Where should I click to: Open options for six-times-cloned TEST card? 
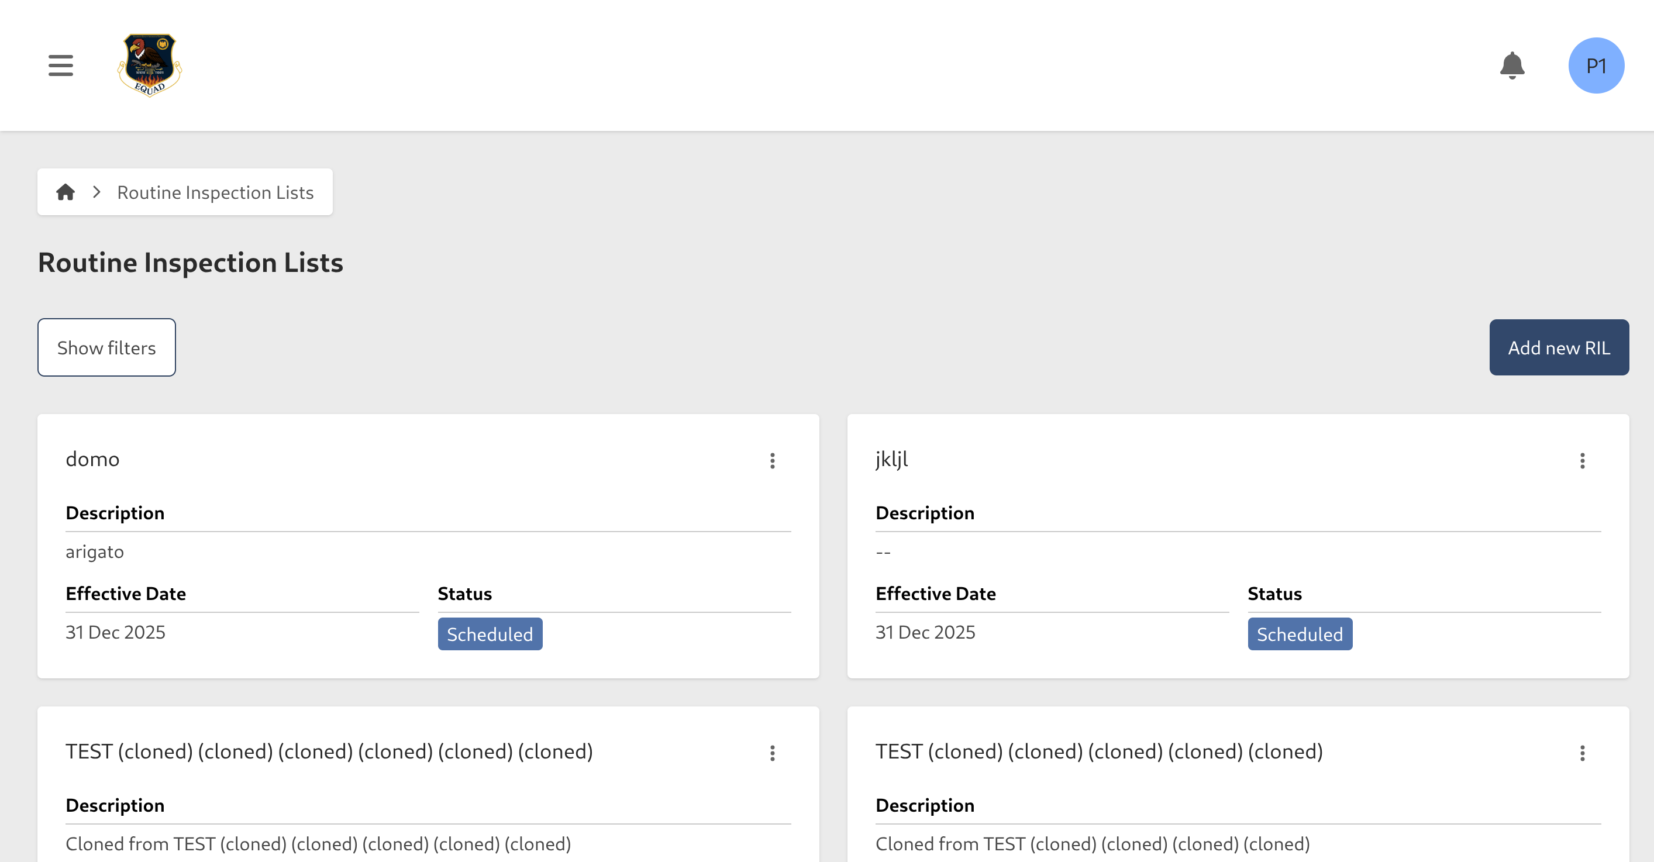pos(773,753)
